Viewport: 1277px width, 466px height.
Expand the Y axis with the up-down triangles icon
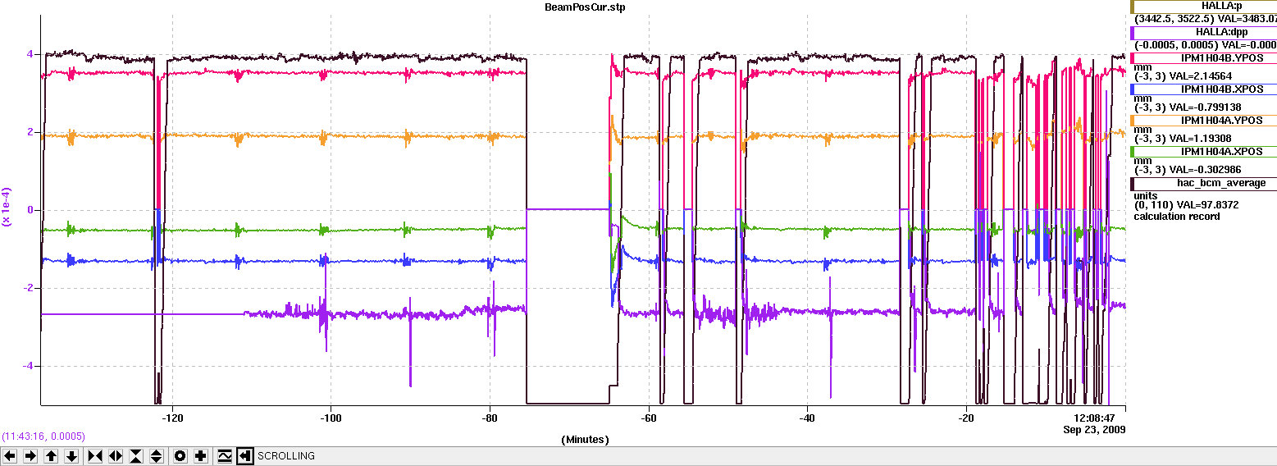157,455
